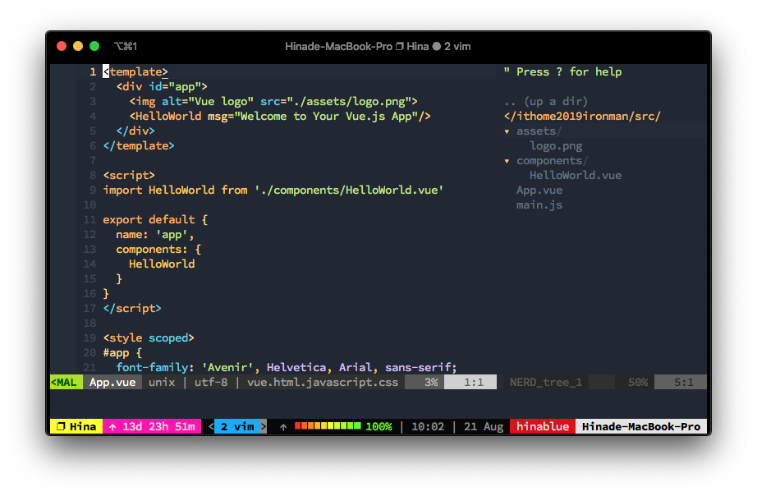
Task: Click the opening <script> tag on line 8
Action: point(129,175)
